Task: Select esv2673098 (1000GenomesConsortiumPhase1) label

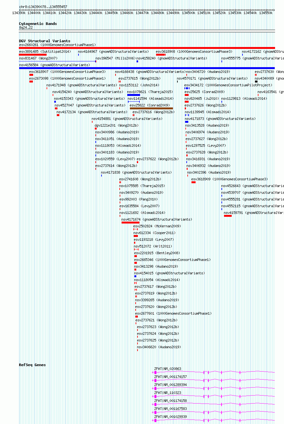Action: coord(67,78)
